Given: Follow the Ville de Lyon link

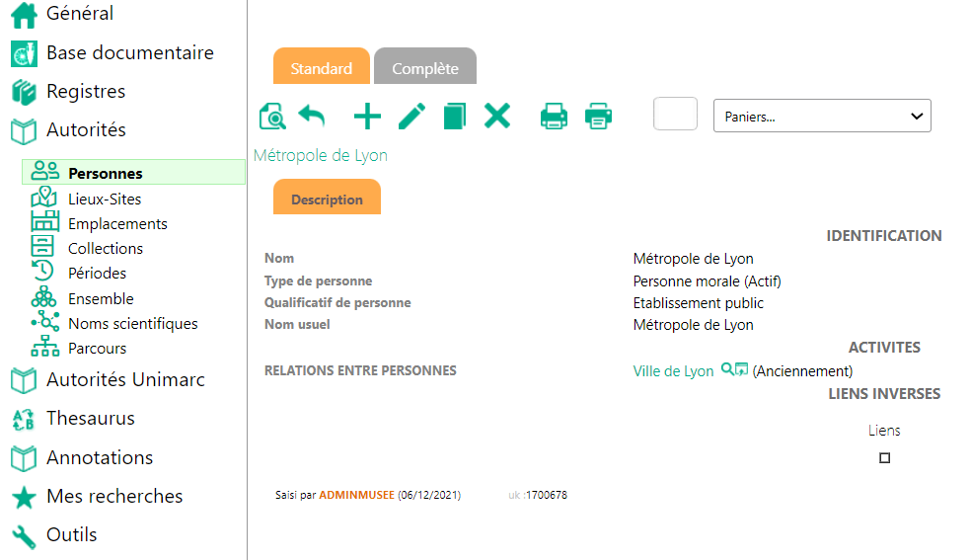Looking at the screenshot, I should pos(673,371).
